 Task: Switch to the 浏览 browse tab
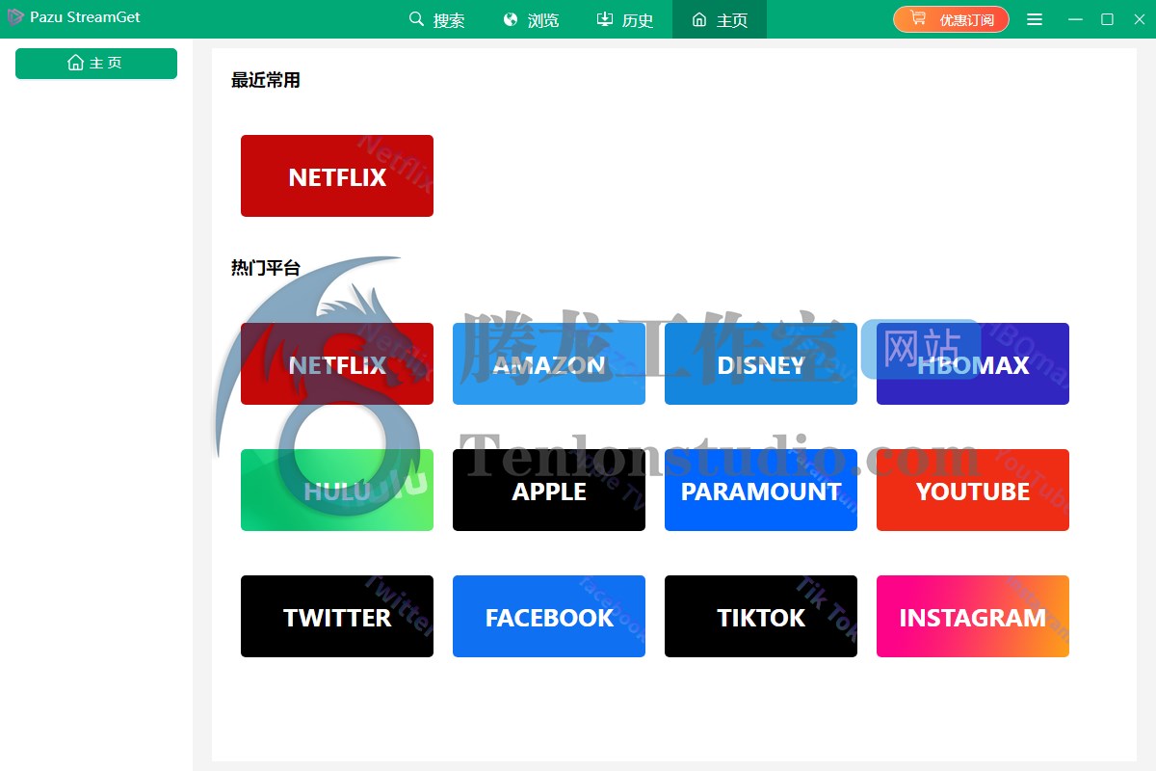(531, 19)
